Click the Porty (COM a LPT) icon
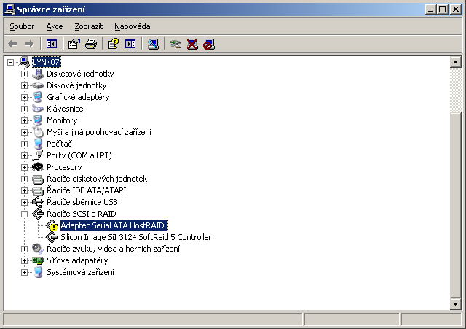Image resolution: width=466 pixels, height=329 pixels. coord(38,155)
